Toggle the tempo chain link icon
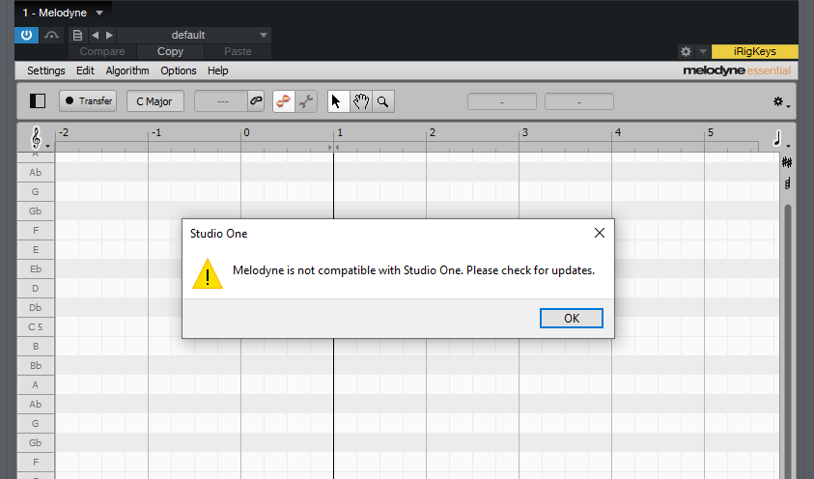Viewport: 814px width, 479px height. 256,101
